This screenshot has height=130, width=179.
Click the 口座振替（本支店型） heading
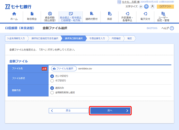(20, 28)
